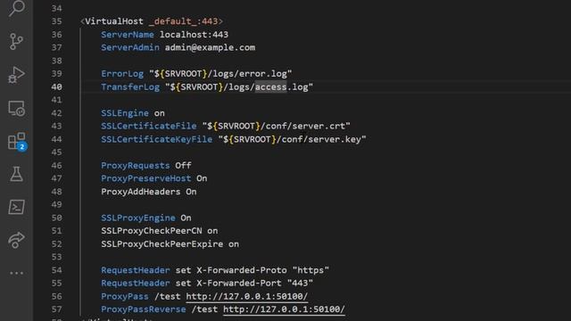Click "X-Forwarded-Proto" header name
The image size is (571, 321).
coord(242,270)
